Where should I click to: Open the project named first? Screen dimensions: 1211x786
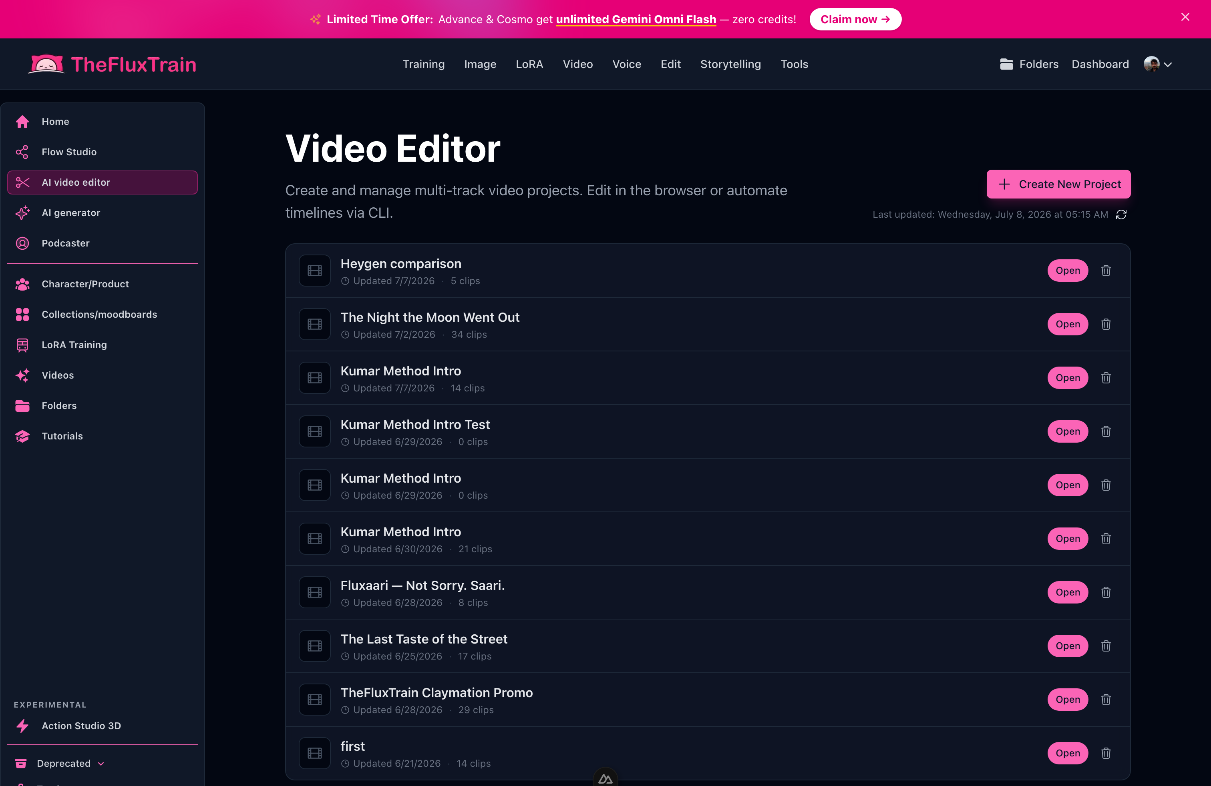pos(1068,753)
